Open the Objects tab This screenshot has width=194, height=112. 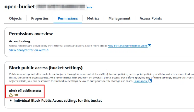point(15,18)
